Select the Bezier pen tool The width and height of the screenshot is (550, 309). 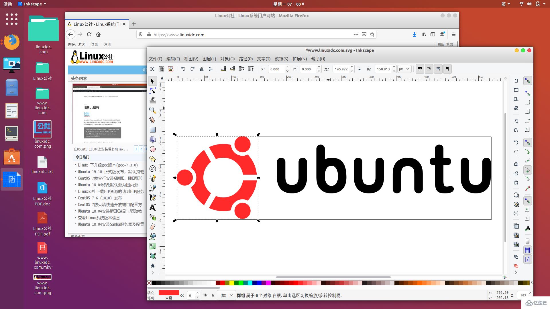click(152, 188)
